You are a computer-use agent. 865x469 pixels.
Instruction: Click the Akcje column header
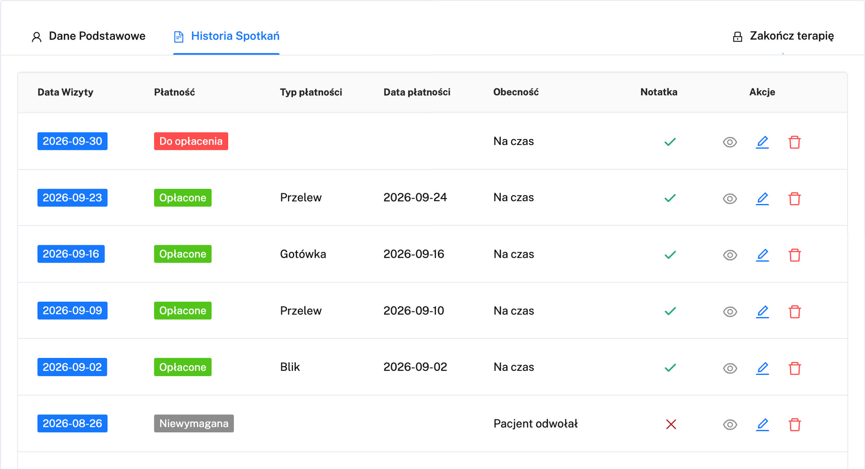(762, 92)
